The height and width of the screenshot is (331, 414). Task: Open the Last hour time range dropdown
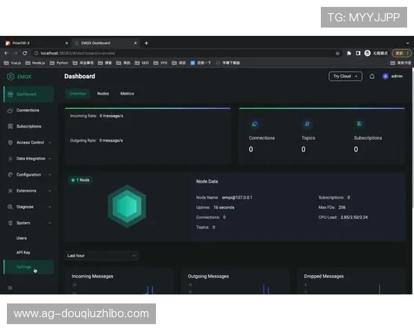(101, 255)
